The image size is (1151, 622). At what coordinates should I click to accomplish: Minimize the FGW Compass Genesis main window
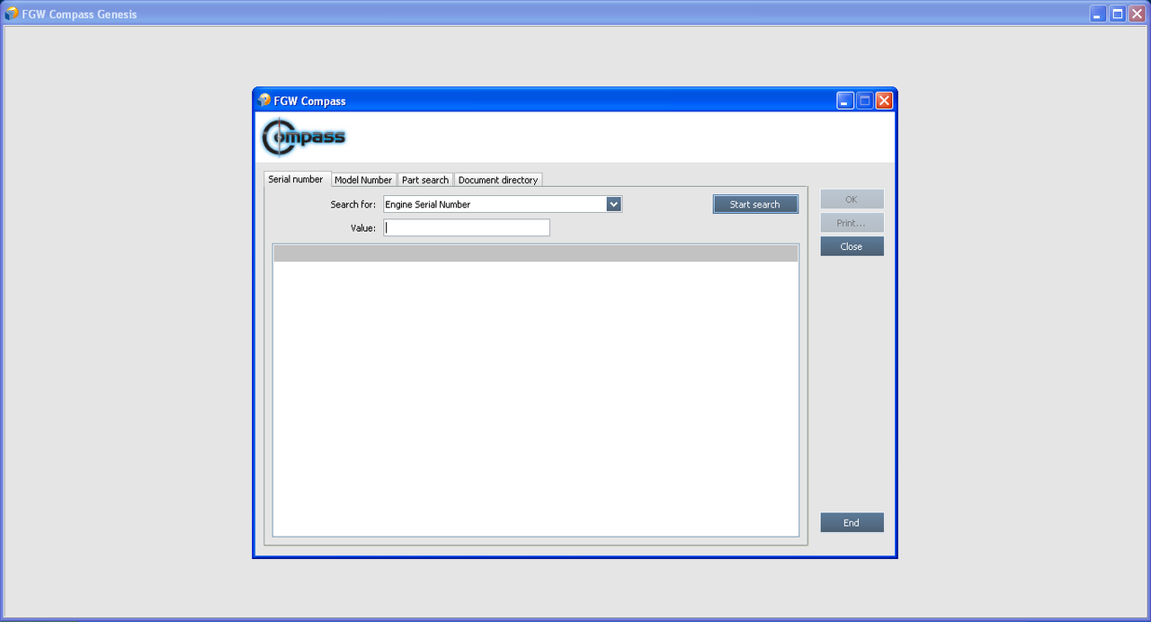(x=1098, y=13)
